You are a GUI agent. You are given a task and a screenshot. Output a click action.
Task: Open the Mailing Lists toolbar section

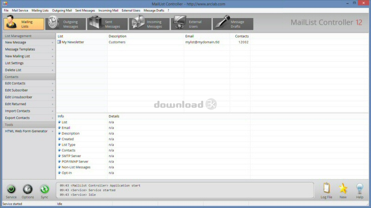tap(24, 24)
